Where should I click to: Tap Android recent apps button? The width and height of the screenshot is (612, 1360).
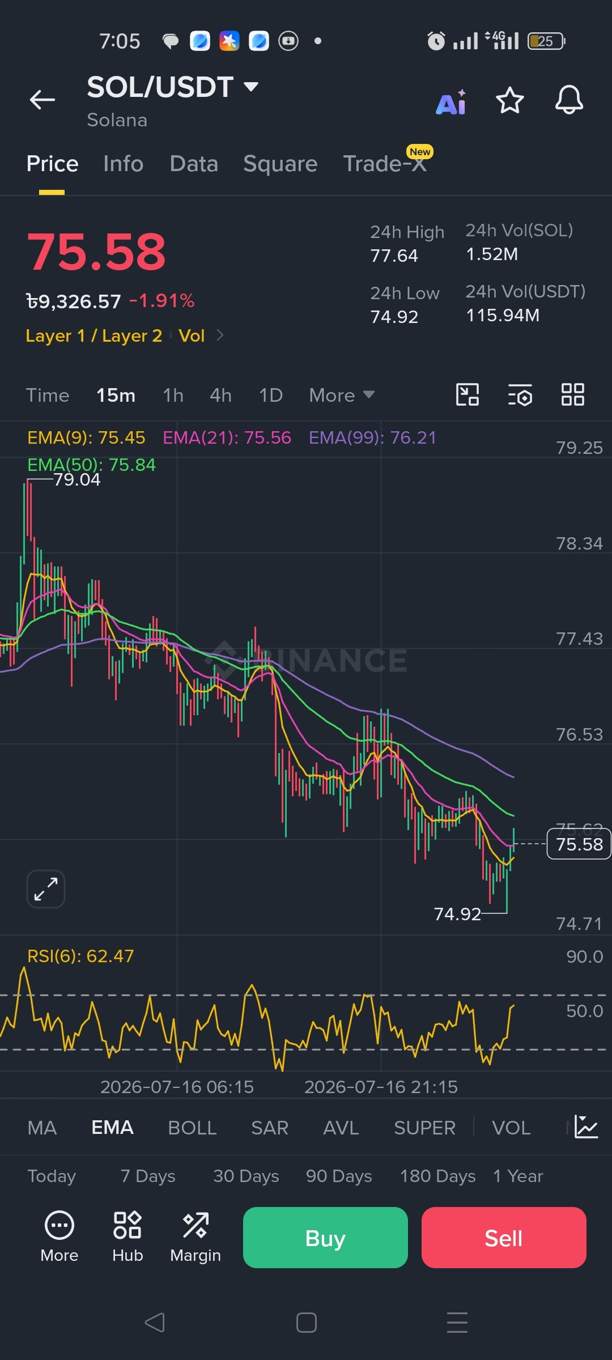(457, 1323)
